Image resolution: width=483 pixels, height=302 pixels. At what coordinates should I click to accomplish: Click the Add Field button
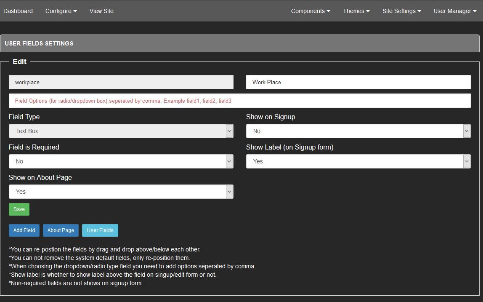[24, 230]
